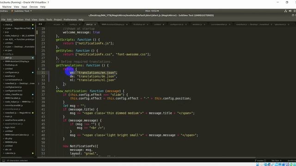Click "welcome_message: true" on line 20
This screenshot has height=166, width=296.
(81, 32)
